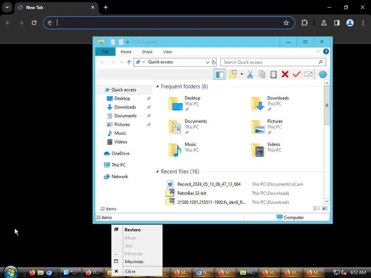The image size is (371, 278).
Task: Open a new Chrome tab with plus
Action: [x=106, y=7]
